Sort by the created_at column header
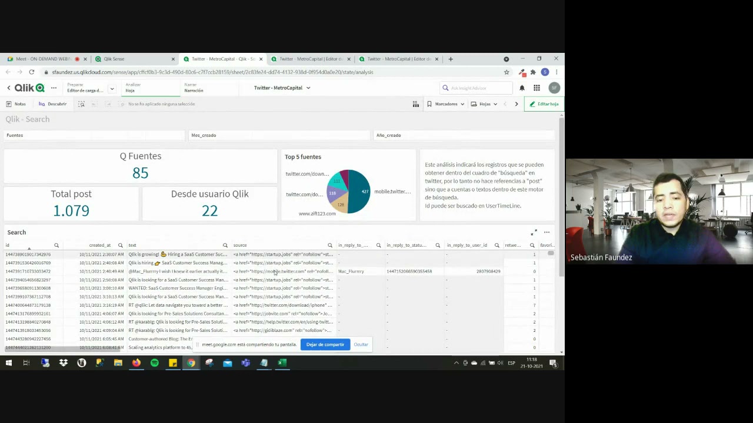 click(99, 246)
